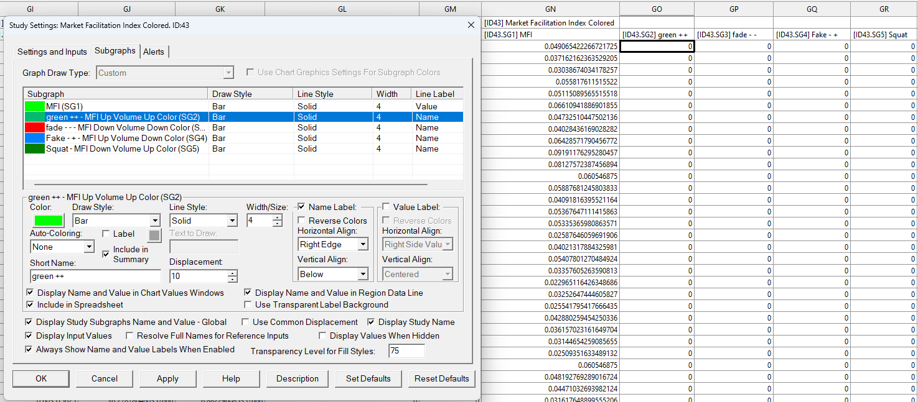Increase the Width/Size stepper value
Viewport: 918px width, 402px height.
277,217
